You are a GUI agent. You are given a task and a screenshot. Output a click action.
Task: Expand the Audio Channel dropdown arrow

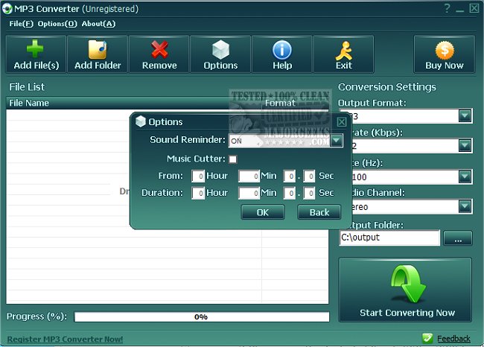(x=465, y=206)
